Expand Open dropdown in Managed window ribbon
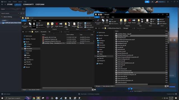The width and height of the screenshot is (179, 100). coord(153,19)
